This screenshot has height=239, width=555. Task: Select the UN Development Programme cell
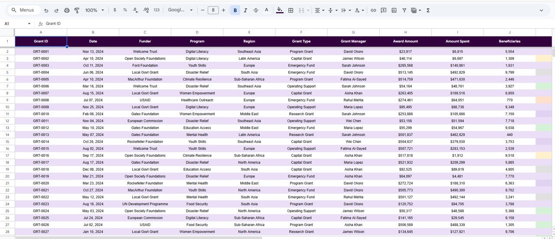[145, 204]
